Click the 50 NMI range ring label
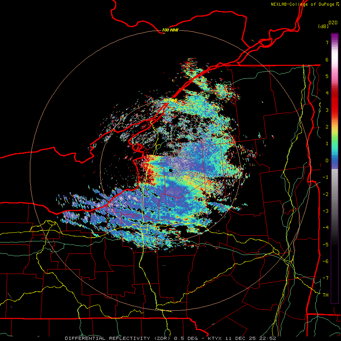 pos(170,100)
